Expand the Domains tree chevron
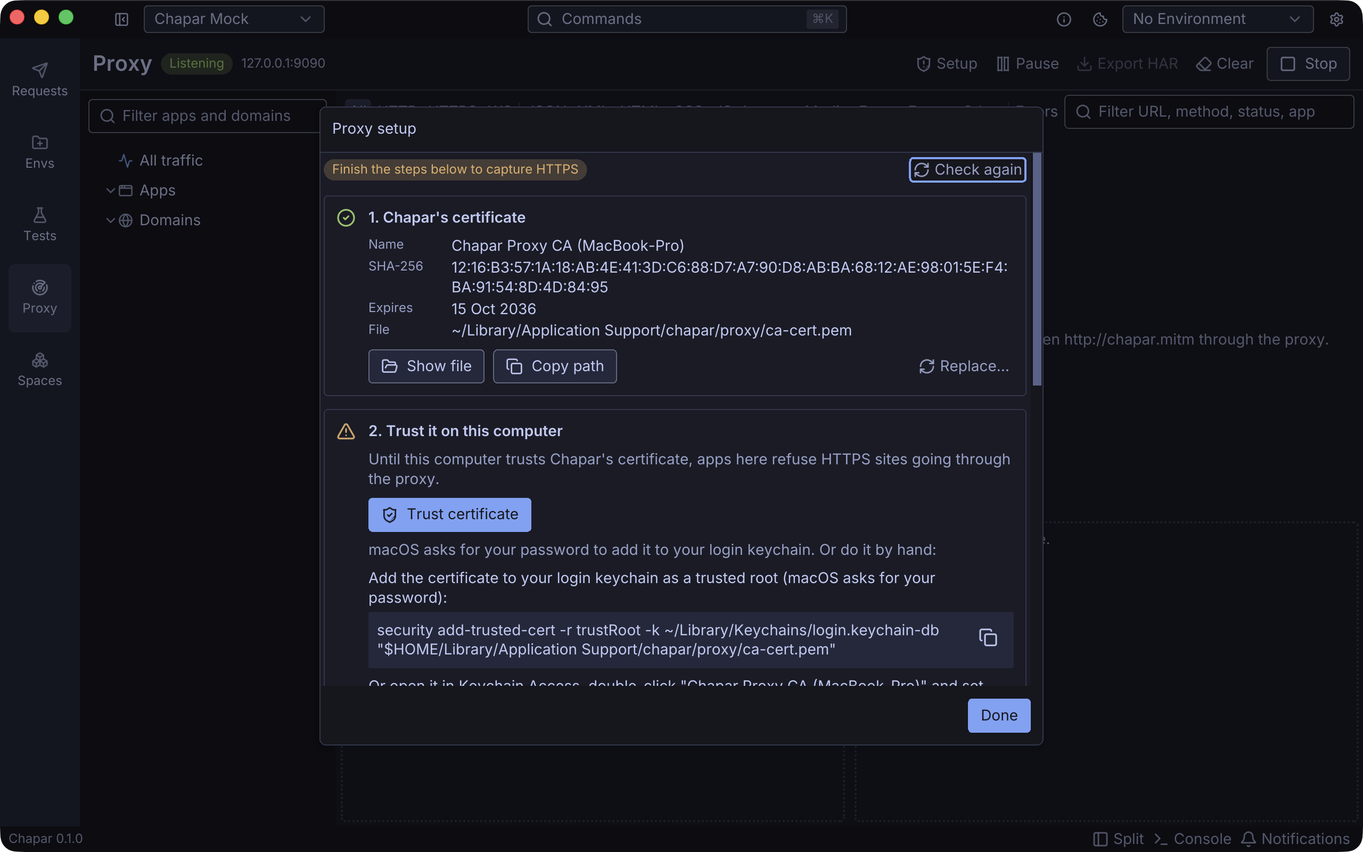 (110, 220)
